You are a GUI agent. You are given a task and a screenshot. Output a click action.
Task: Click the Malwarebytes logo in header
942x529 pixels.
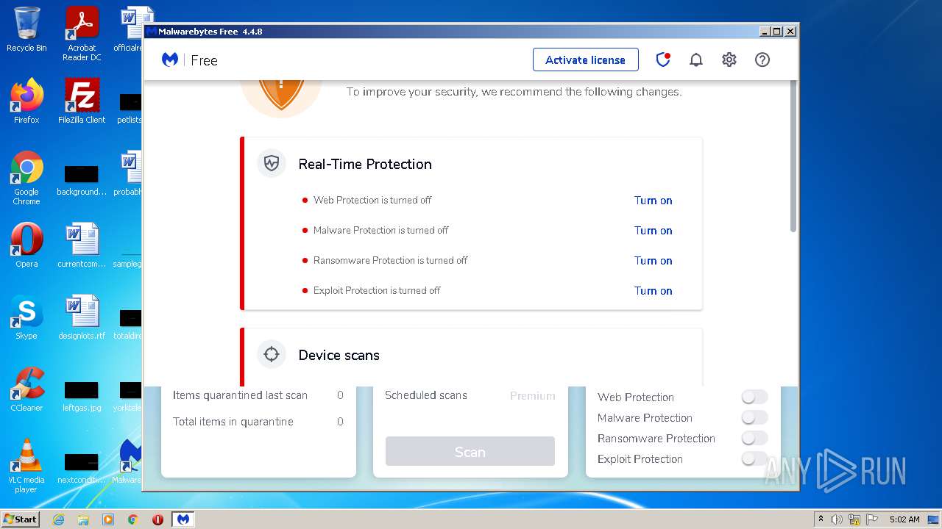tap(170, 60)
